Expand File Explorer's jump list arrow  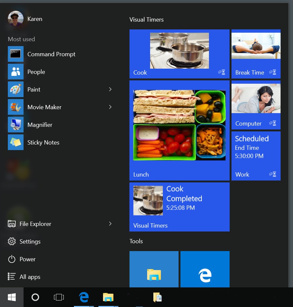110,224
